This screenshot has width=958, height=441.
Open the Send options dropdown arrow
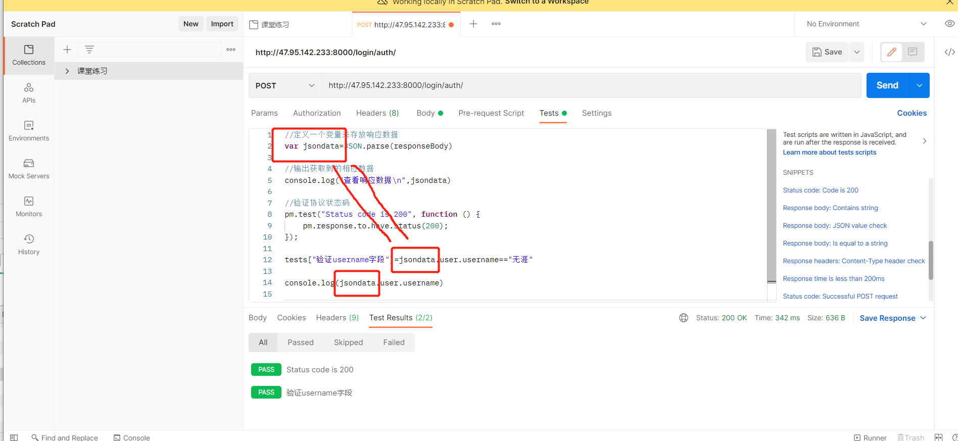pos(920,85)
